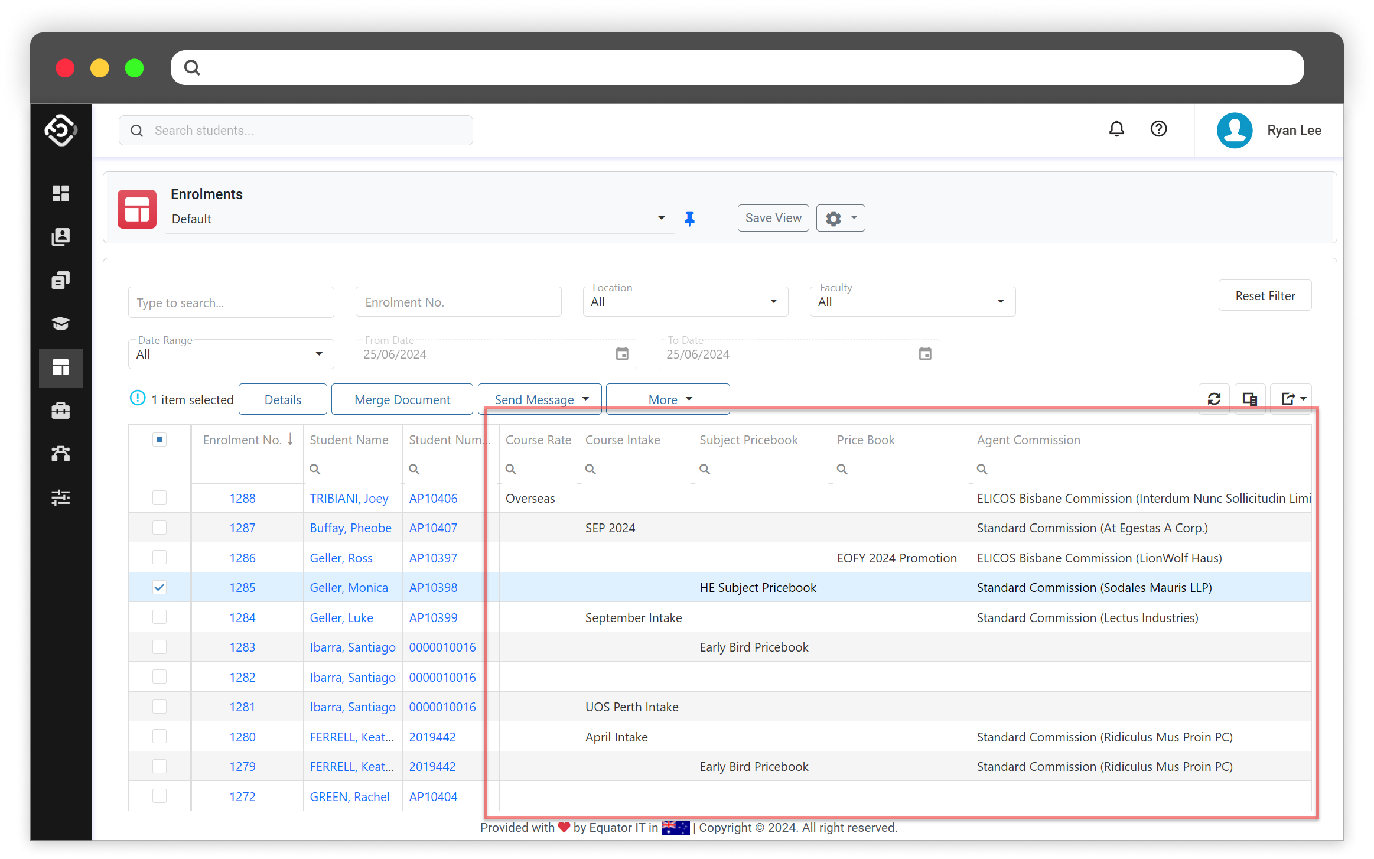Click the graduation cap sidebar icon
Screen dimensions: 1374x859
pos(61,324)
